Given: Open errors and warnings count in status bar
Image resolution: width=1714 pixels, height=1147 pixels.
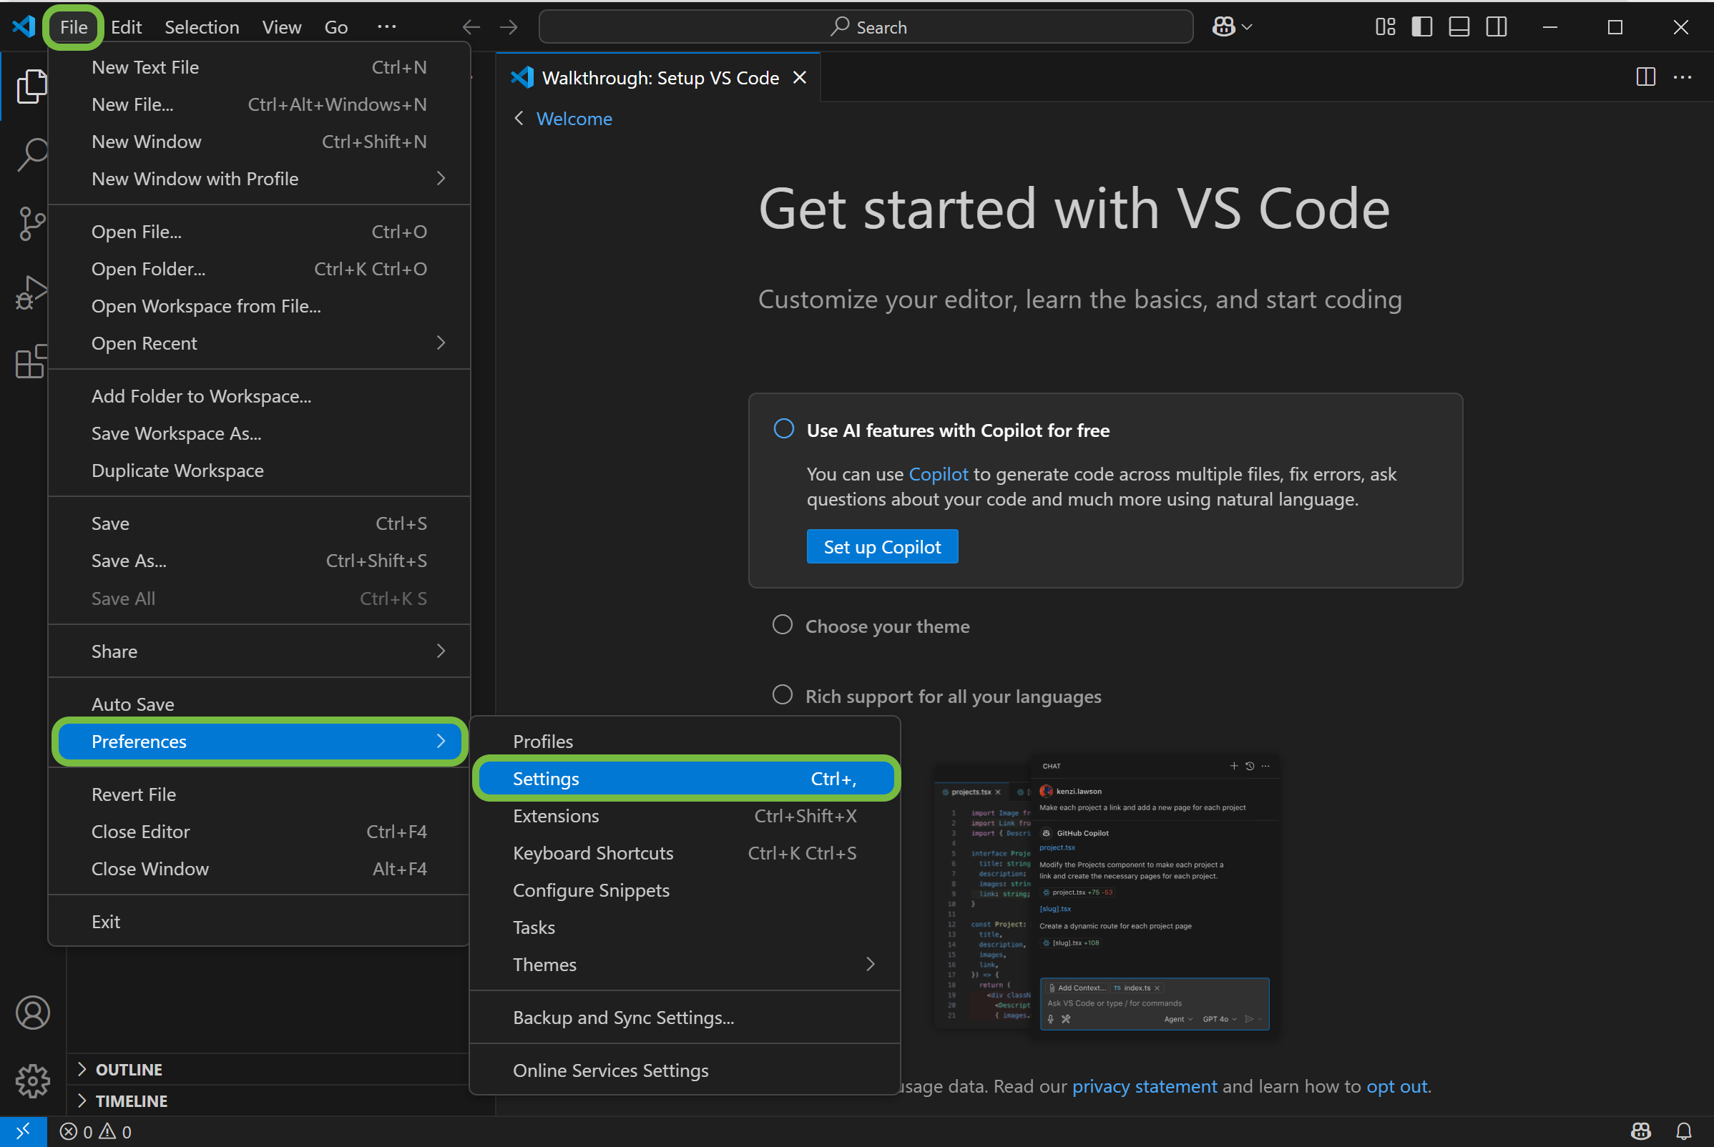Looking at the screenshot, I should [96, 1132].
